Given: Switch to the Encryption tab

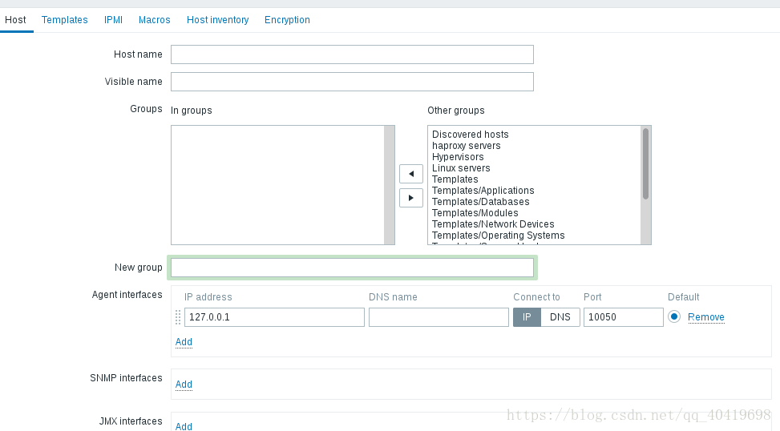Looking at the screenshot, I should (x=287, y=20).
